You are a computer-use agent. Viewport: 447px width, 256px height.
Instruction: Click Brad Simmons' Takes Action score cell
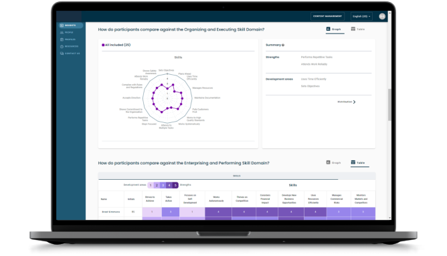click(x=171, y=212)
